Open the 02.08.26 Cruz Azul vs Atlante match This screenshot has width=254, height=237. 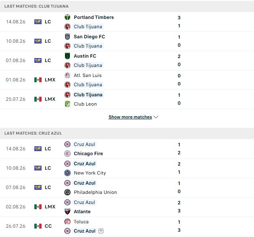click(127, 207)
